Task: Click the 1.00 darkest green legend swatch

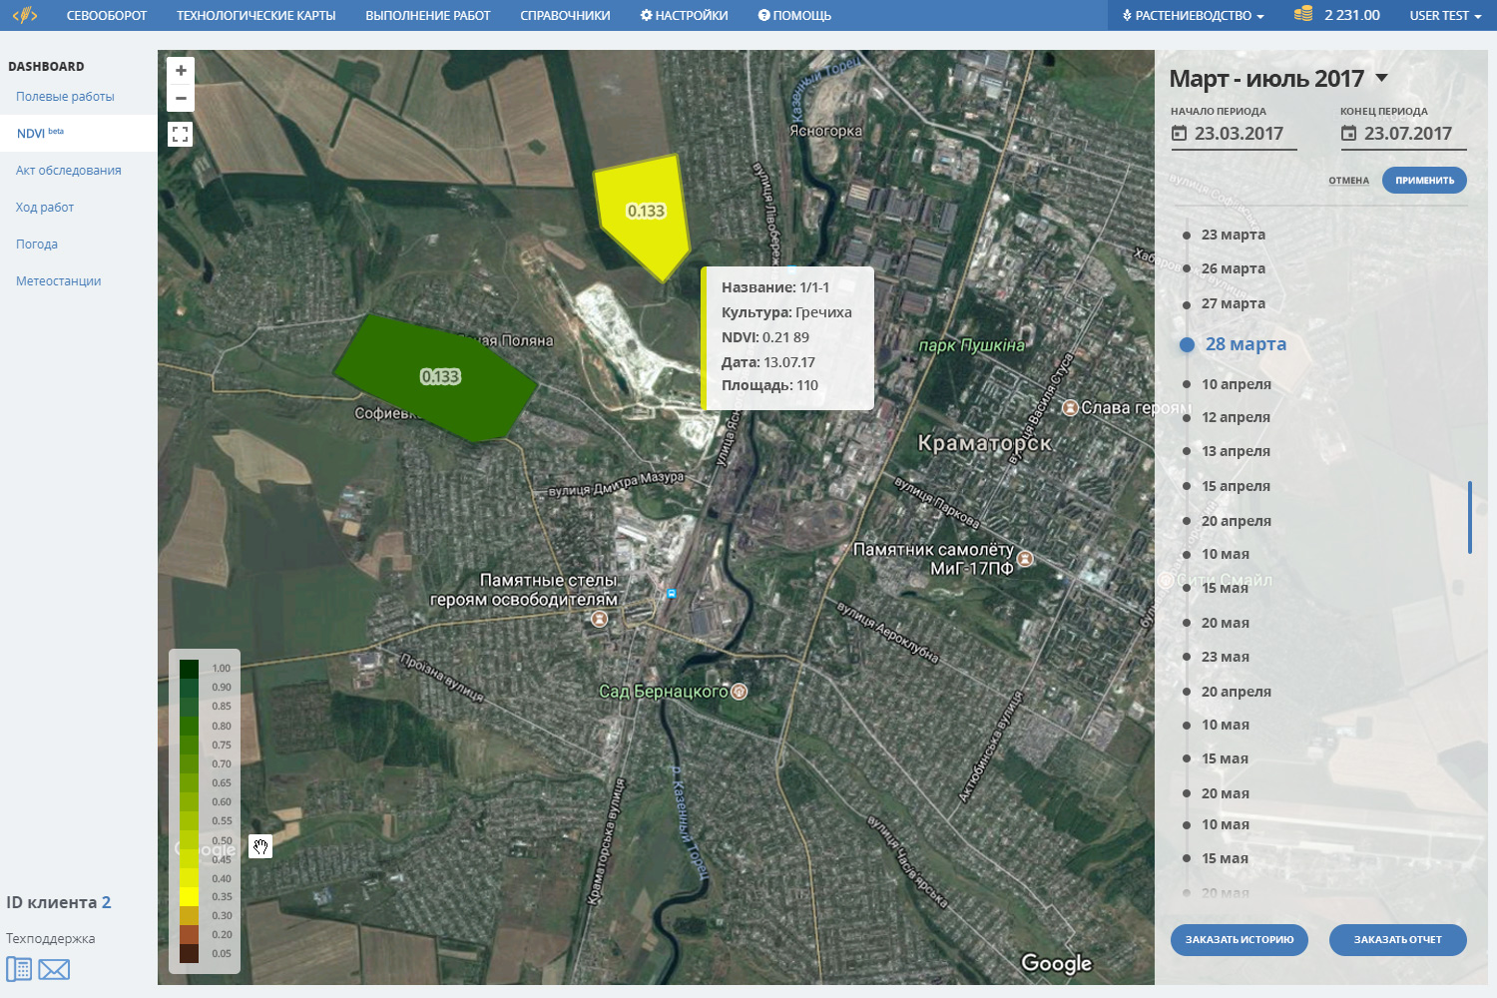Action: pos(189,669)
